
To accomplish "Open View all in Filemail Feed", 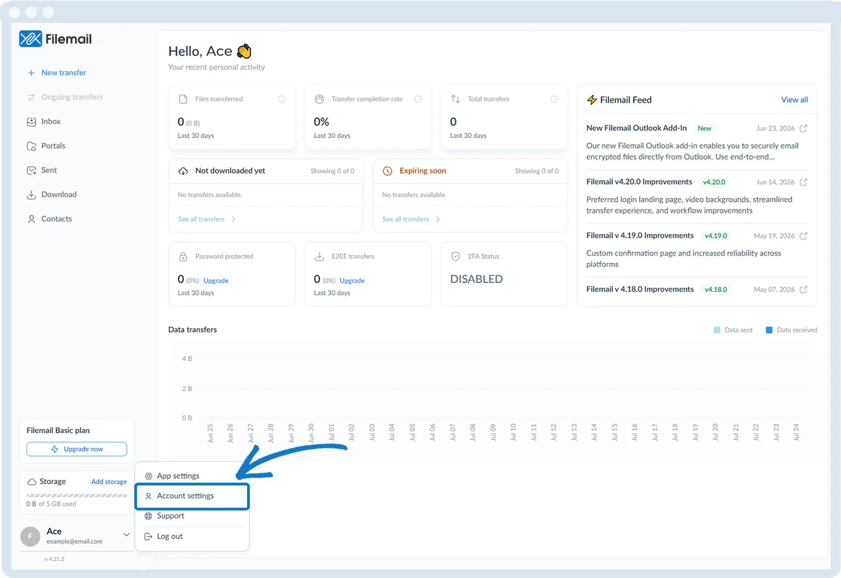I will coord(795,100).
